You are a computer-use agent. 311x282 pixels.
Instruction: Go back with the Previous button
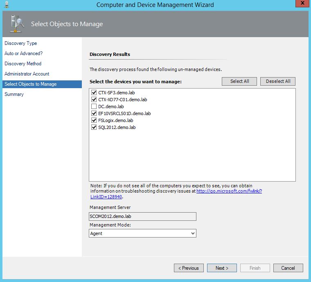click(189, 268)
